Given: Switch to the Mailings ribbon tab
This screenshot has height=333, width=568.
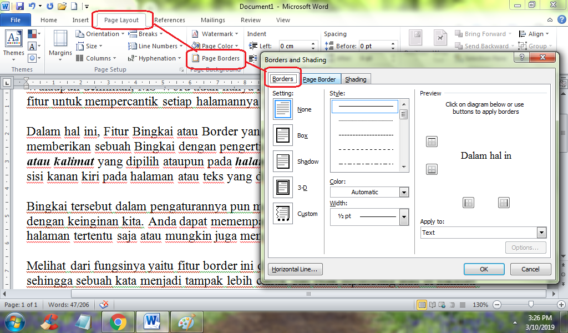Looking at the screenshot, I should pyautogui.click(x=213, y=21).
